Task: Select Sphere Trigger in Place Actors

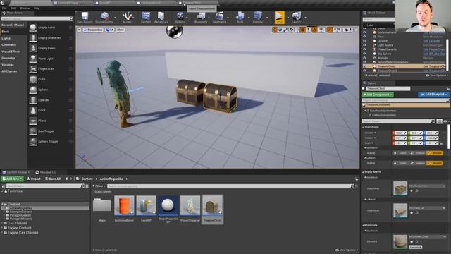Action: point(51,141)
